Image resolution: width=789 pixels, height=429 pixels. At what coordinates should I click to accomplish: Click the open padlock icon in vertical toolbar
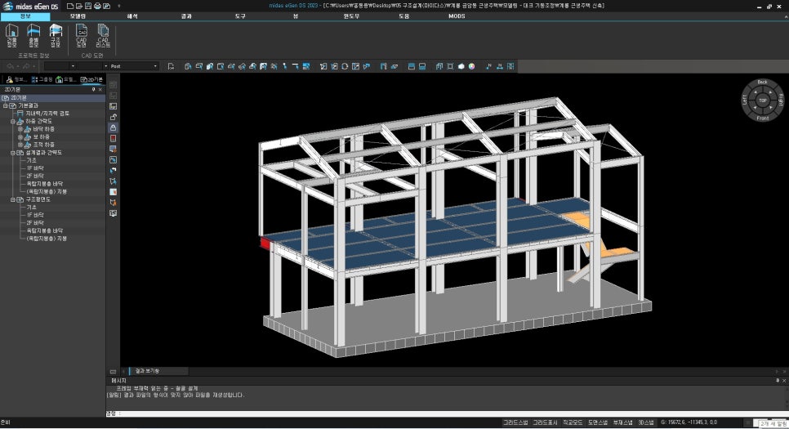114,117
